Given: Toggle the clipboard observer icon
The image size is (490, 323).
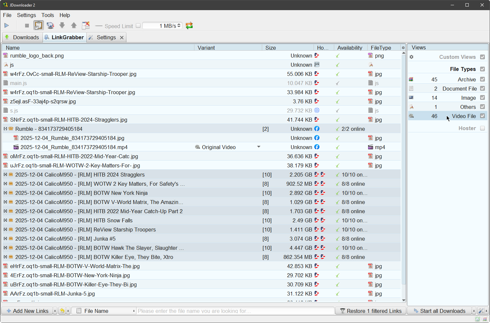Looking at the screenshot, I should click(39, 25).
